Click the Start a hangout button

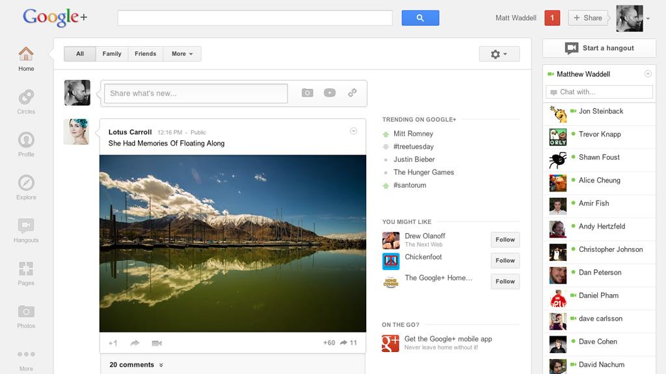[x=599, y=48]
